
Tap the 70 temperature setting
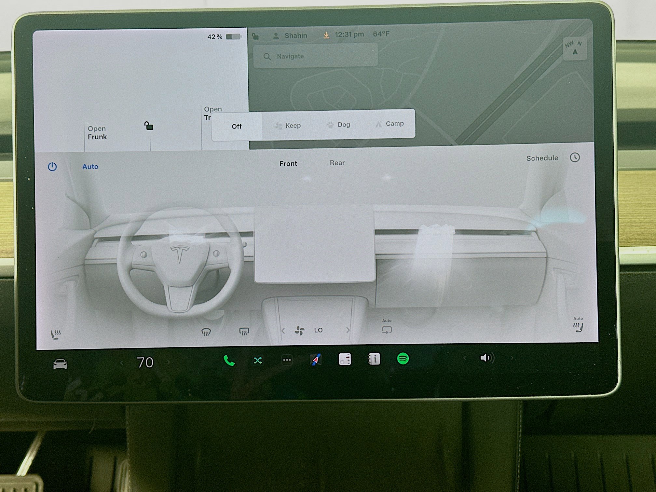(145, 362)
